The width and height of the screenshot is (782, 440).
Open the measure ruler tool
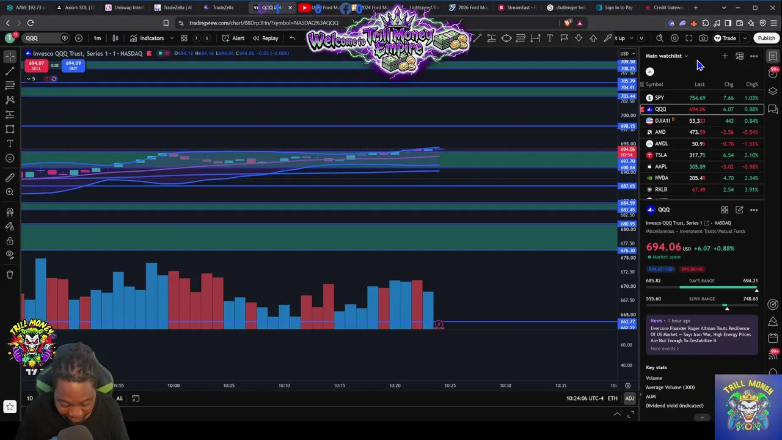point(10,177)
